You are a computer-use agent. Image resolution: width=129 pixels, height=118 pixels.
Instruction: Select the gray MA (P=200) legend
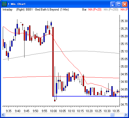click(111, 10)
